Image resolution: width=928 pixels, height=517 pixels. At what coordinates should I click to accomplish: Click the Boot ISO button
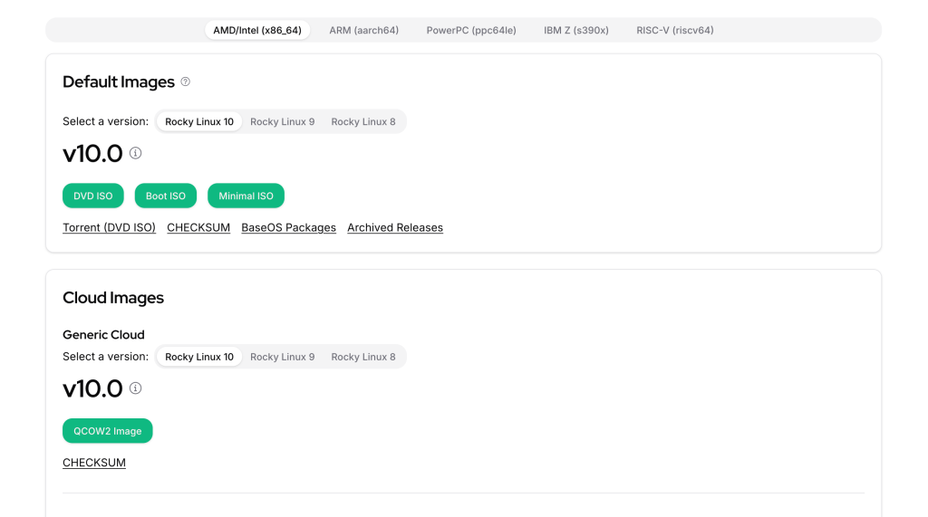click(166, 196)
